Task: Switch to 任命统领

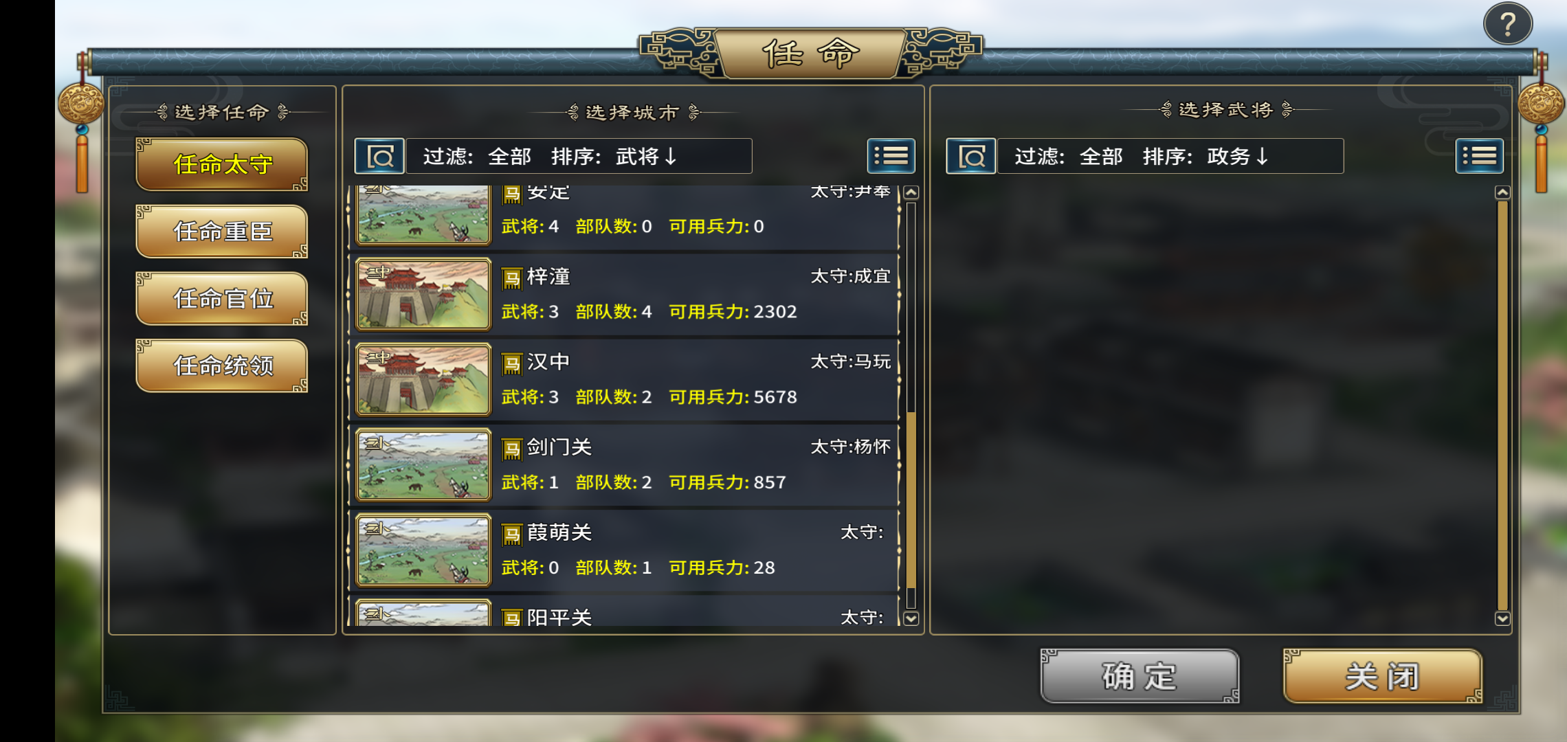Action: pos(222,366)
